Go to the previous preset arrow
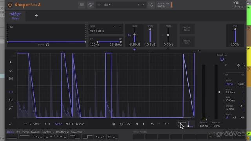 [138, 5]
